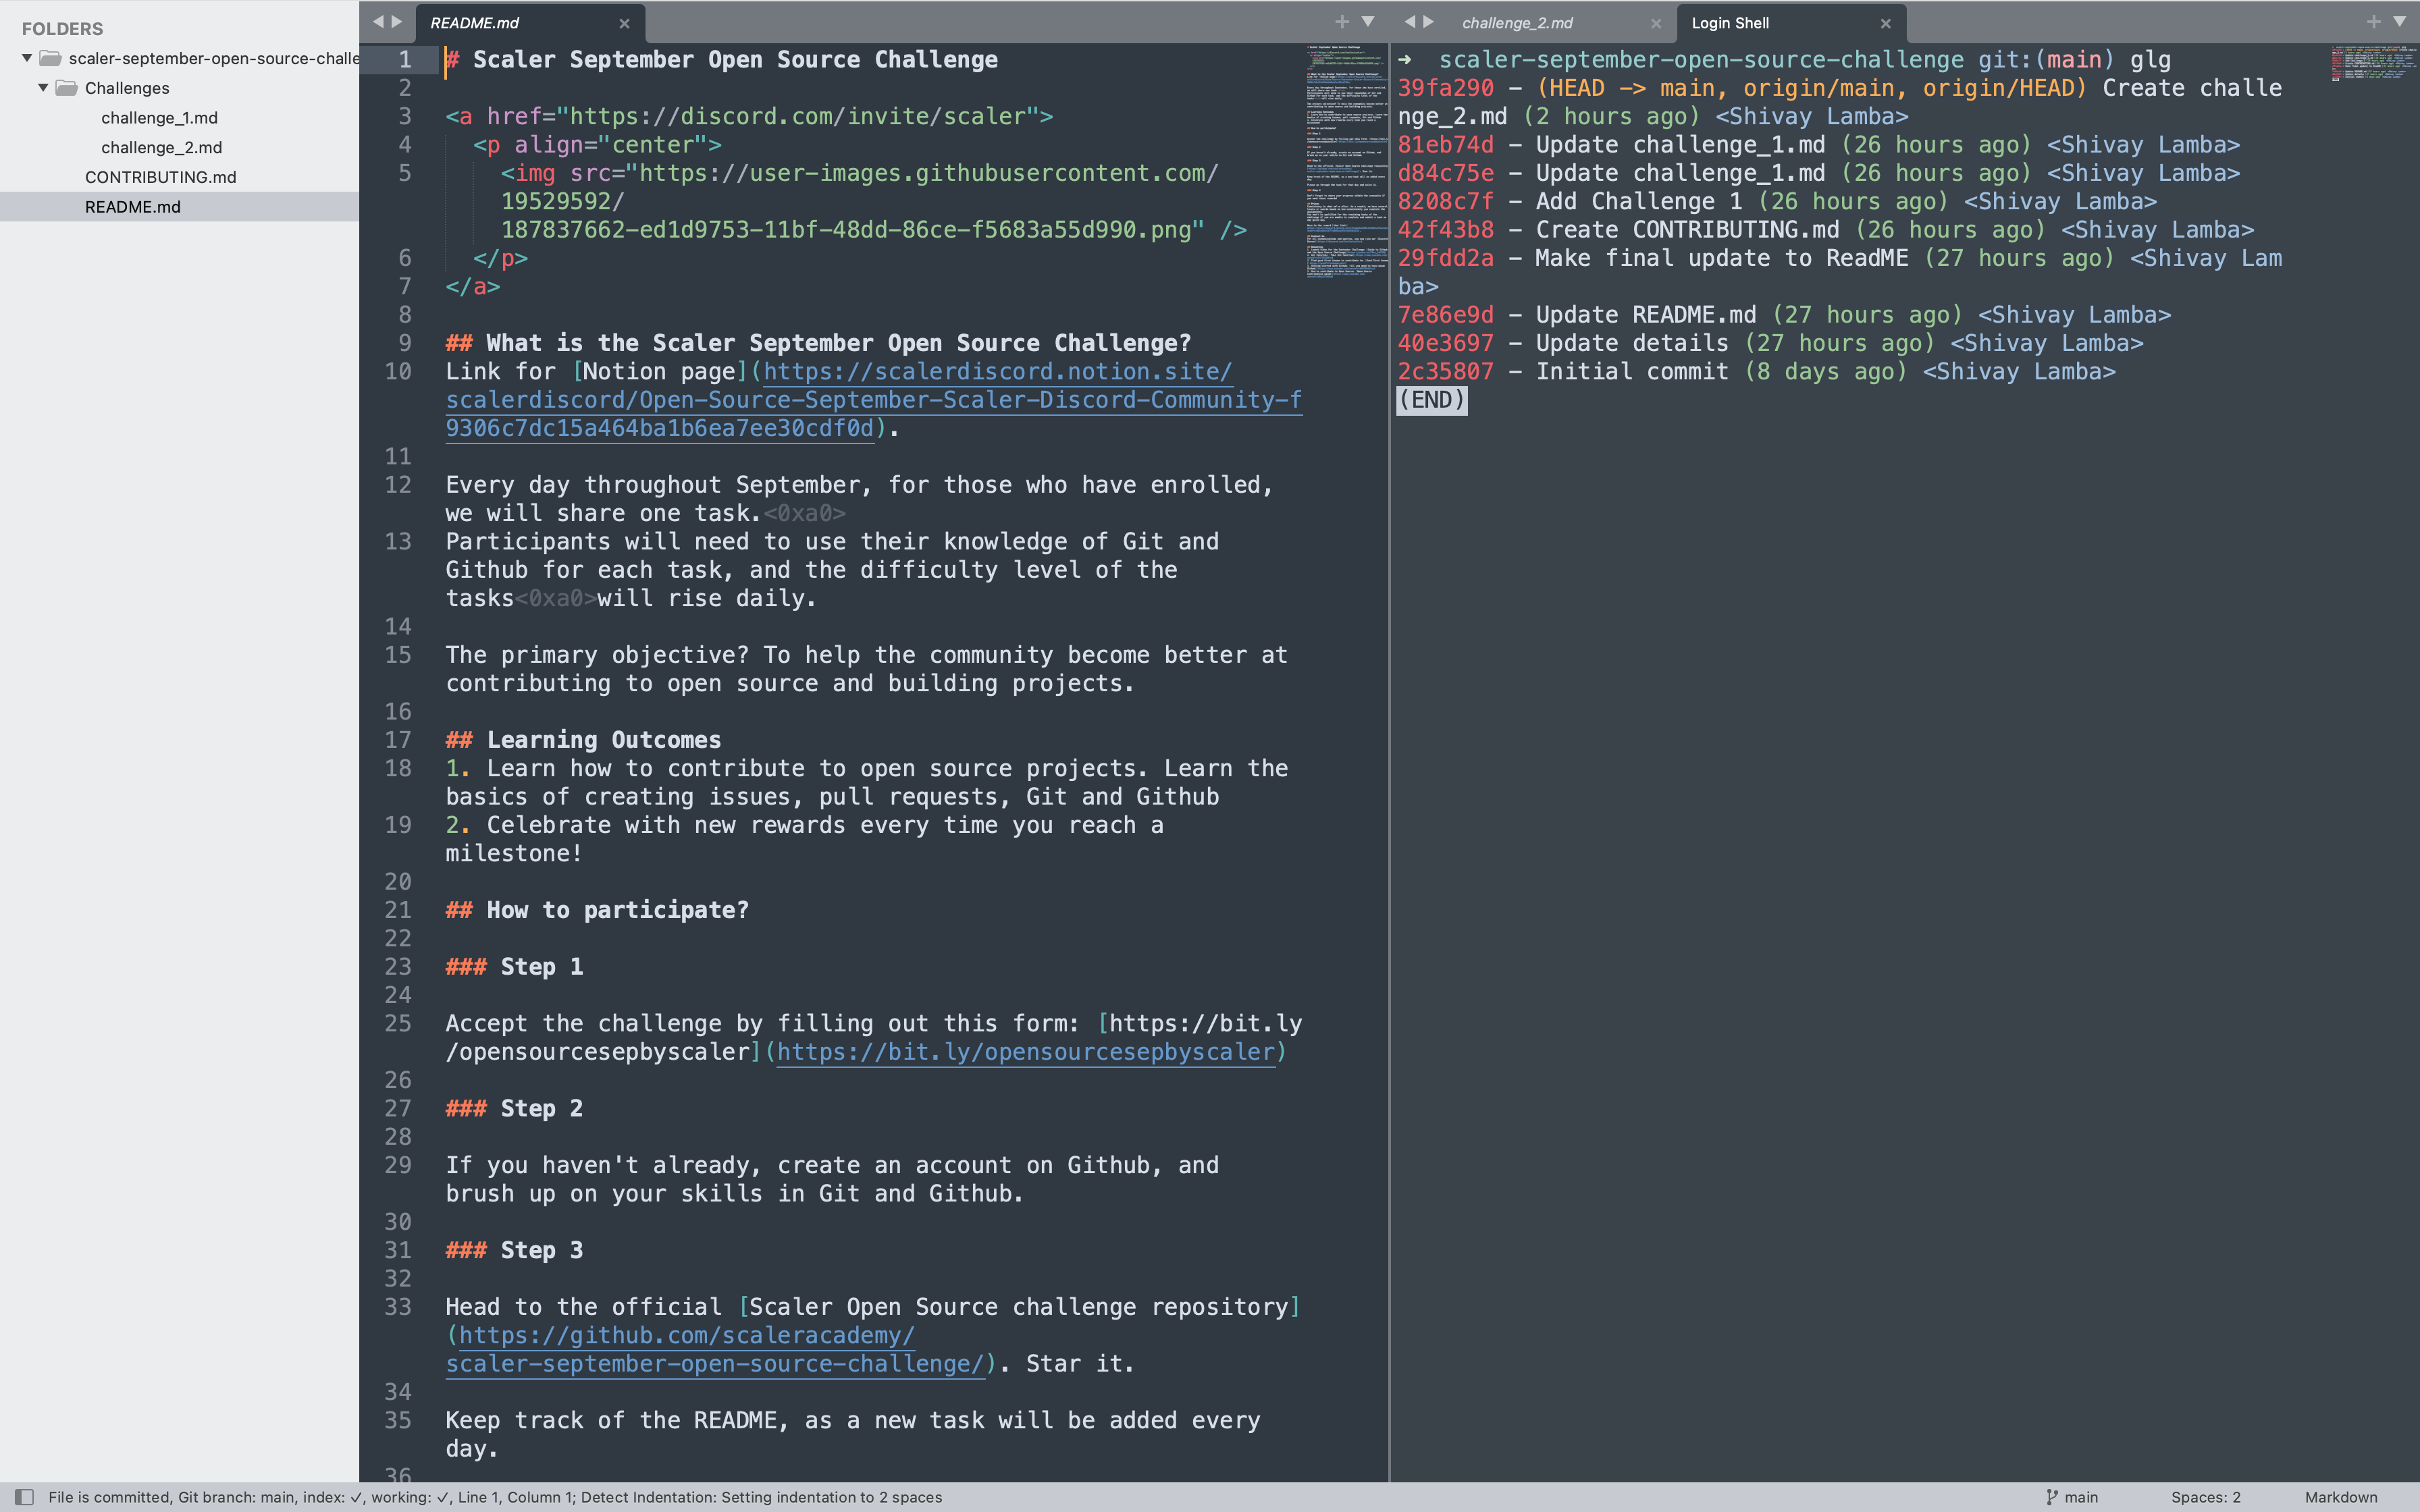2420x1512 pixels.
Task: Open challenge_2.md from the sidebar
Action: (161, 147)
